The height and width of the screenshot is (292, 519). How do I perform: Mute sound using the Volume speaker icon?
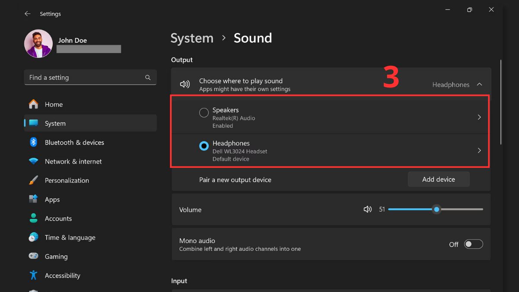368,209
